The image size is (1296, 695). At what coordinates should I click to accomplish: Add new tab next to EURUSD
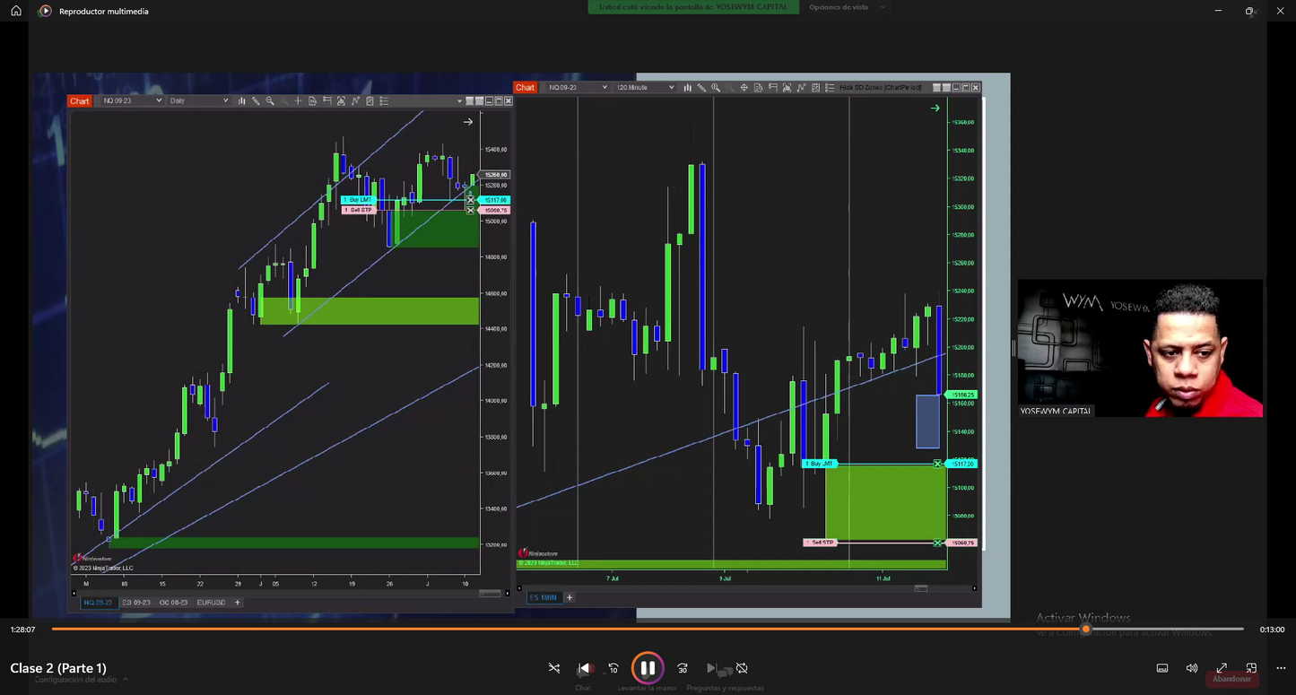coord(238,603)
